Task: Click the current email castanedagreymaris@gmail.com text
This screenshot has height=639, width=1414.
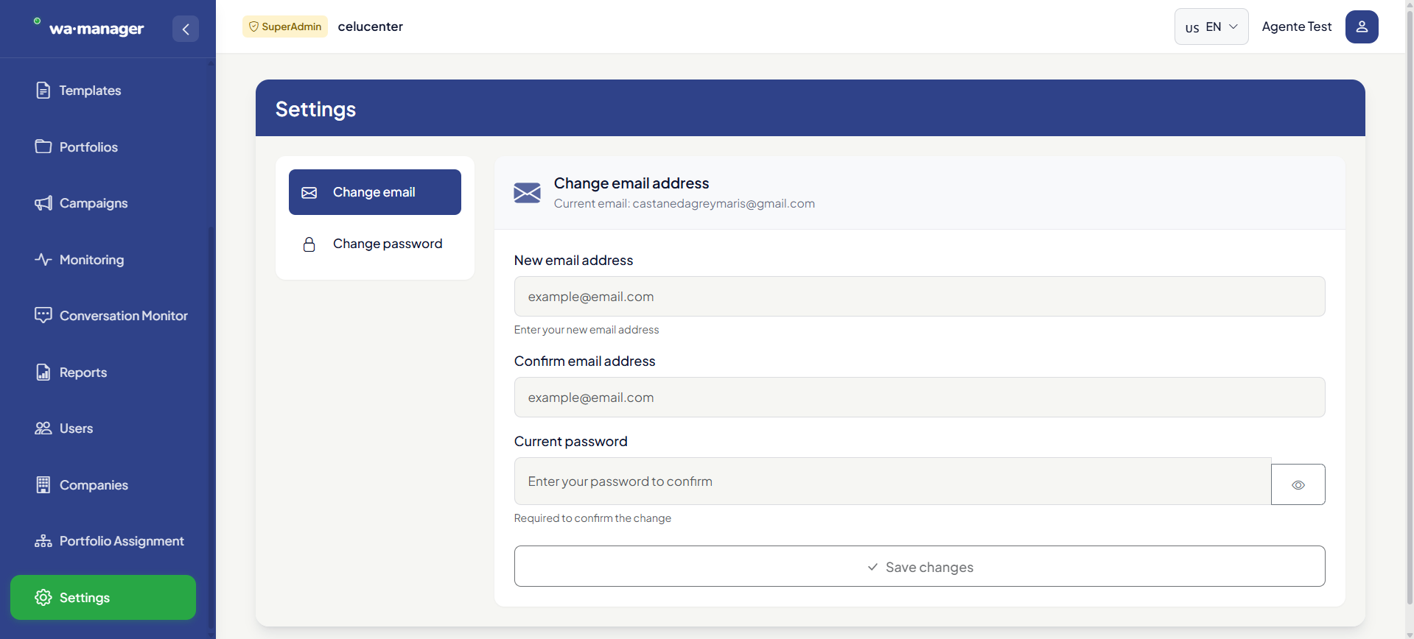Action: click(724, 204)
